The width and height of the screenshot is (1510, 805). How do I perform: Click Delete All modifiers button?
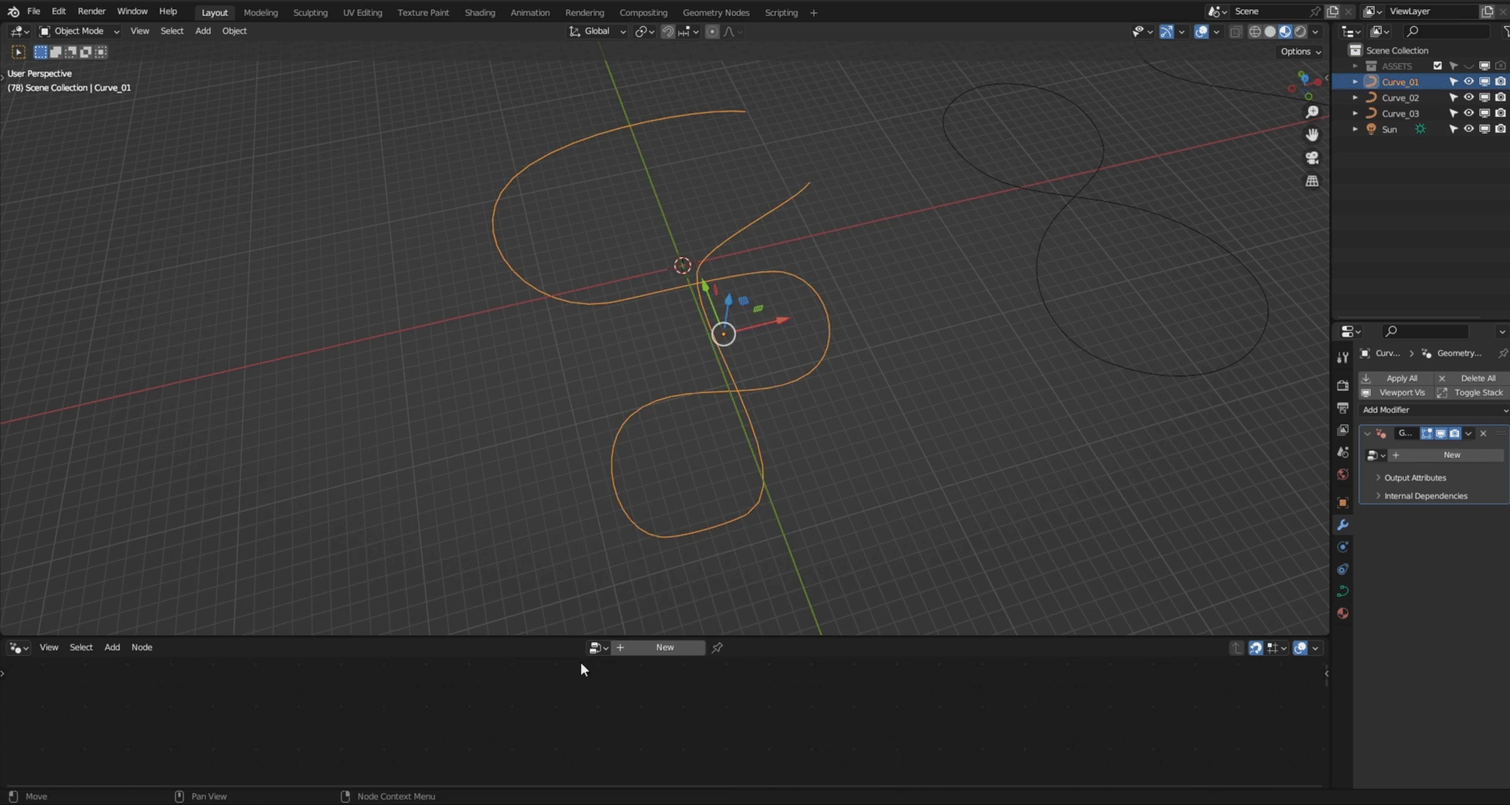(x=1471, y=378)
